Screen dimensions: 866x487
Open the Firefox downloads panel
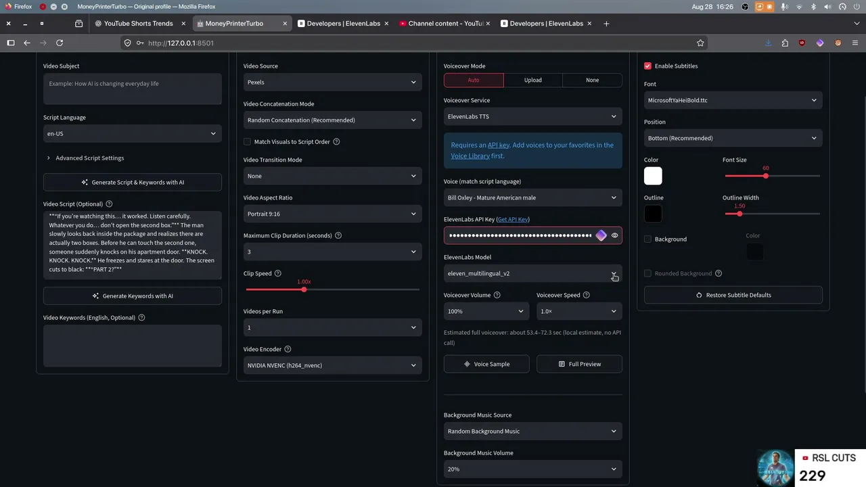768,43
